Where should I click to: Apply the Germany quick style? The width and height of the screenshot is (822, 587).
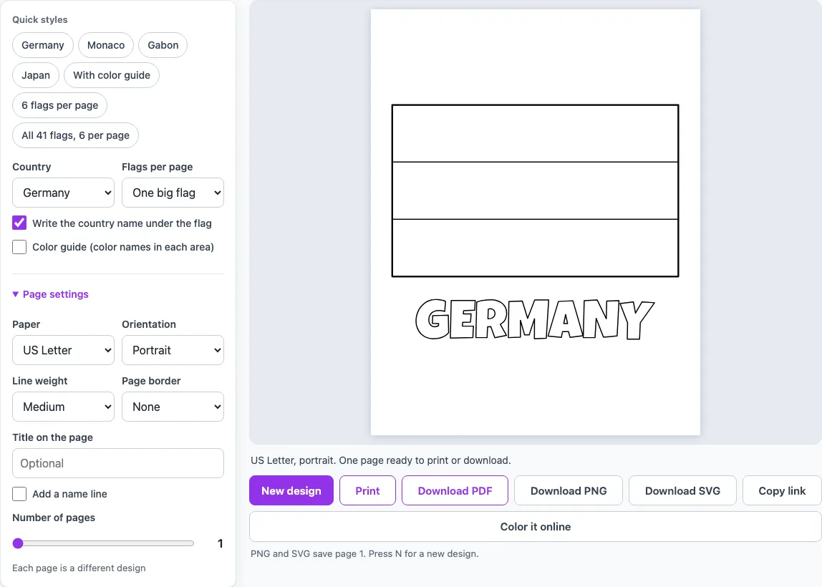tap(42, 45)
